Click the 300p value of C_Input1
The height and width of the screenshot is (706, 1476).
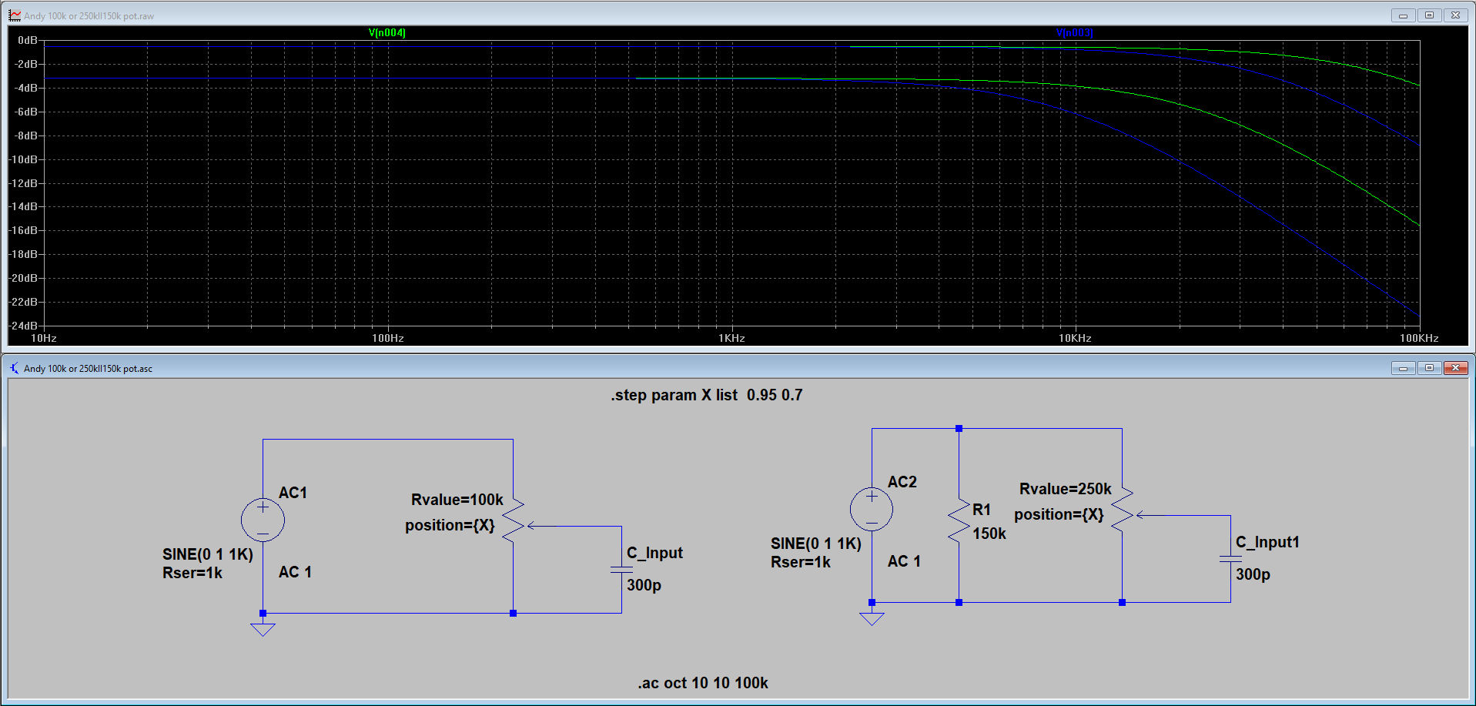1253,574
